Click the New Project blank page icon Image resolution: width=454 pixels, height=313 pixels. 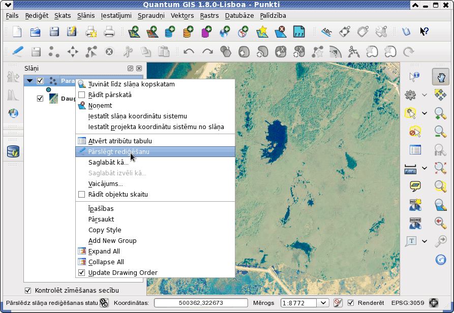tap(17, 32)
